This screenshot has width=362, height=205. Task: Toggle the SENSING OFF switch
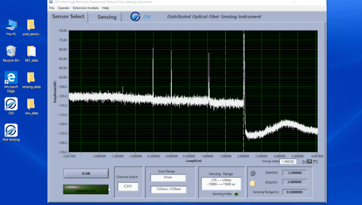[86, 189]
